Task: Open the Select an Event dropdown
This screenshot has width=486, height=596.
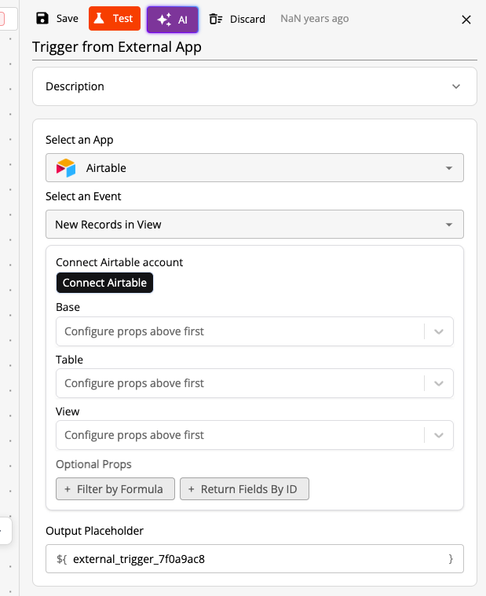Action: pos(254,225)
